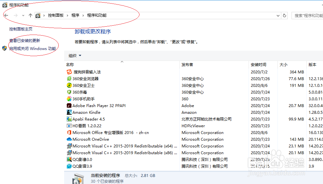This screenshot has height=184, width=323.
Task: Click the Microsoft OneDrive program name
Action: pos(91,139)
